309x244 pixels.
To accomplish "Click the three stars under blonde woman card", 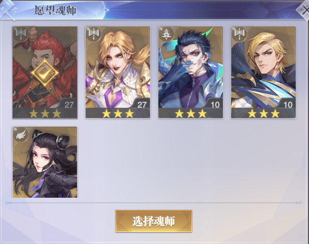I will point(118,113).
